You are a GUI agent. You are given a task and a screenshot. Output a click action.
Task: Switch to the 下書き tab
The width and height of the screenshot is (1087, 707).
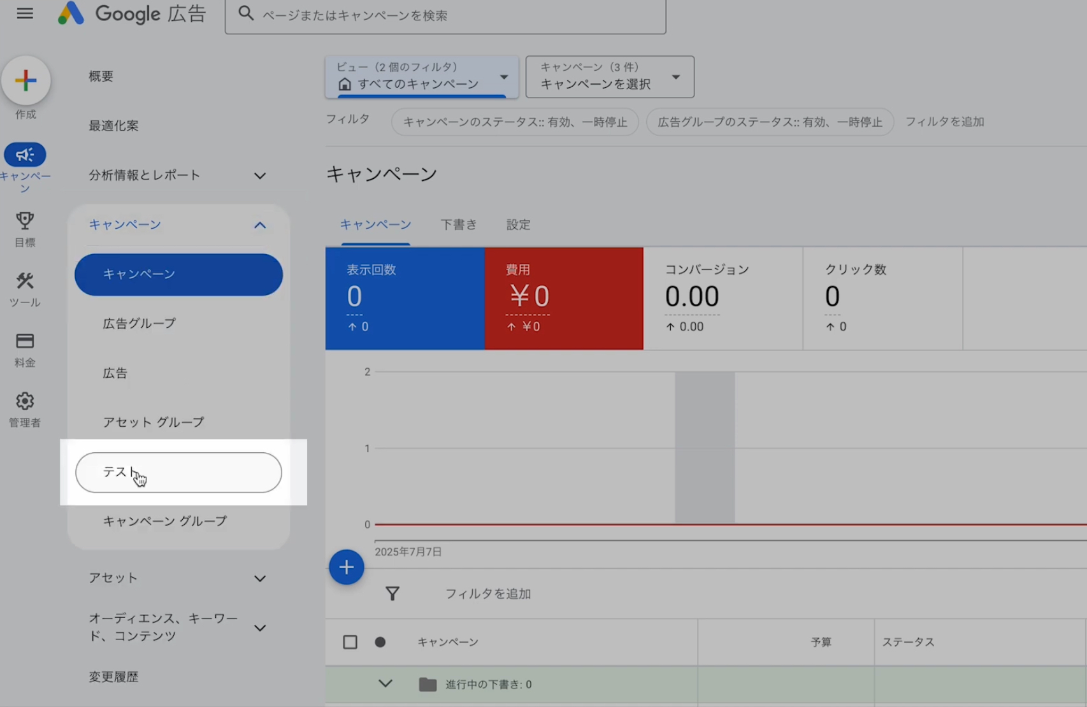click(x=458, y=225)
